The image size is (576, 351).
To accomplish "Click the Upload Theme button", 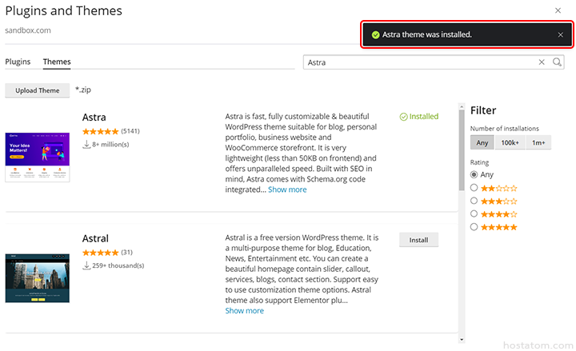I will pyautogui.click(x=38, y=90).
